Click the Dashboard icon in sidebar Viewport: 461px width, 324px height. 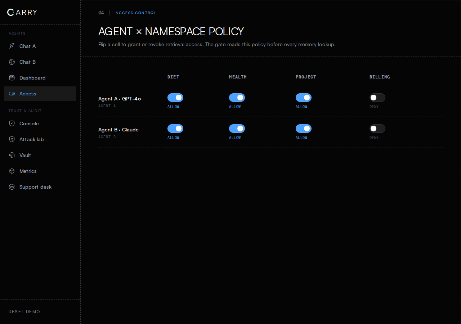tap(12, 78)
